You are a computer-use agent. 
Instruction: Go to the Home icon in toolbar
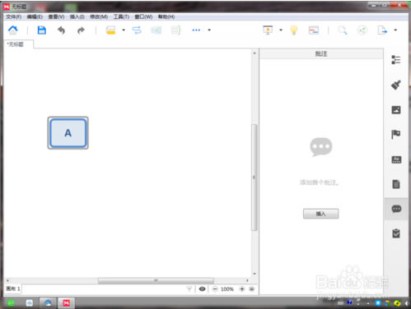tap(13, 30)
